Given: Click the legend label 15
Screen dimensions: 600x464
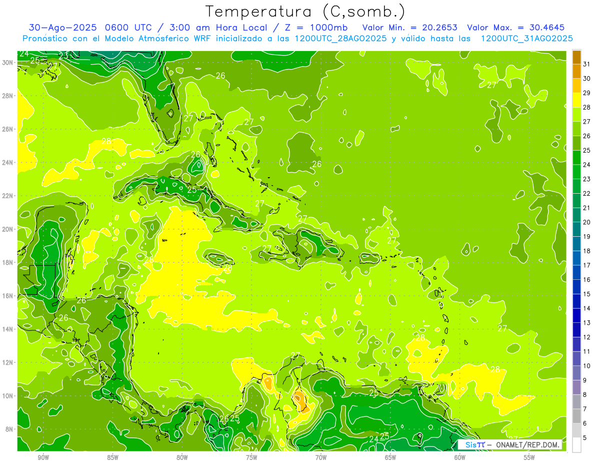Looking at the screenshot, I should click(587, 294).
